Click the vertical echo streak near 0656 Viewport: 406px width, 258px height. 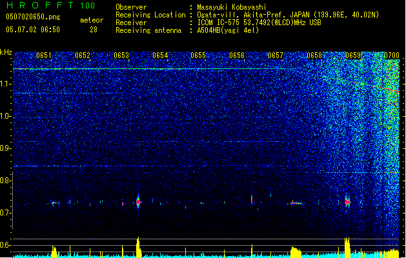coord(252,199)
